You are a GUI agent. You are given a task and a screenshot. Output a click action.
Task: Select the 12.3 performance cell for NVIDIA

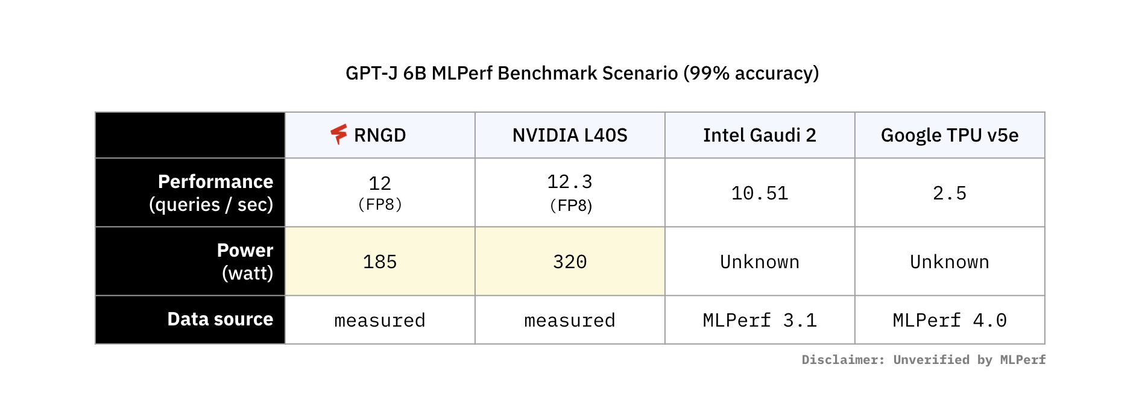click(570, 182)
